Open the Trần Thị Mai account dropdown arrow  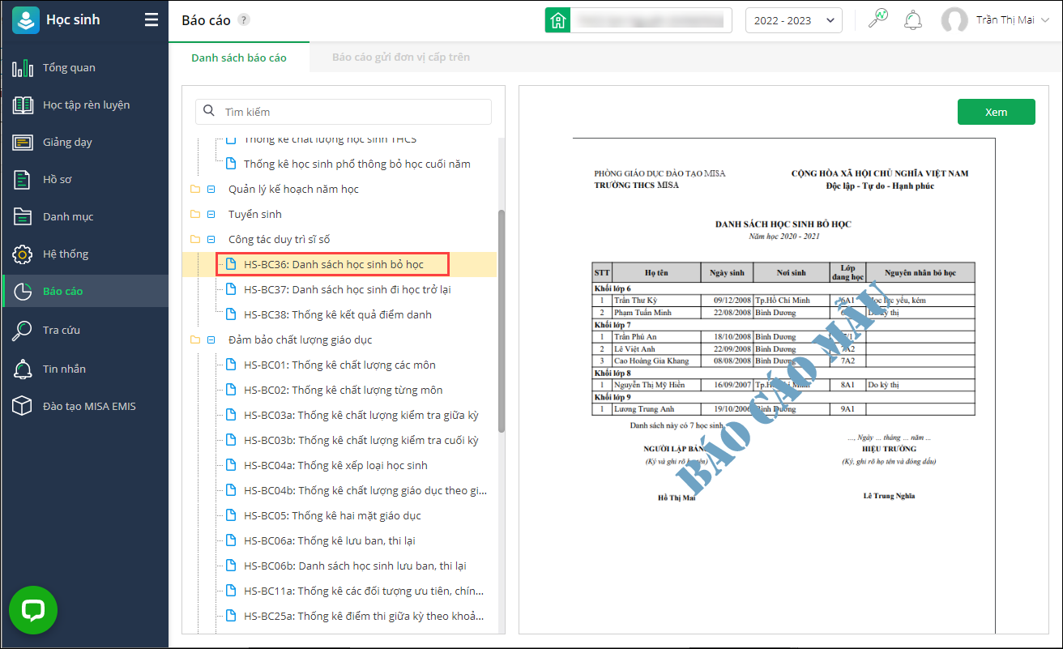[1044, 20]
